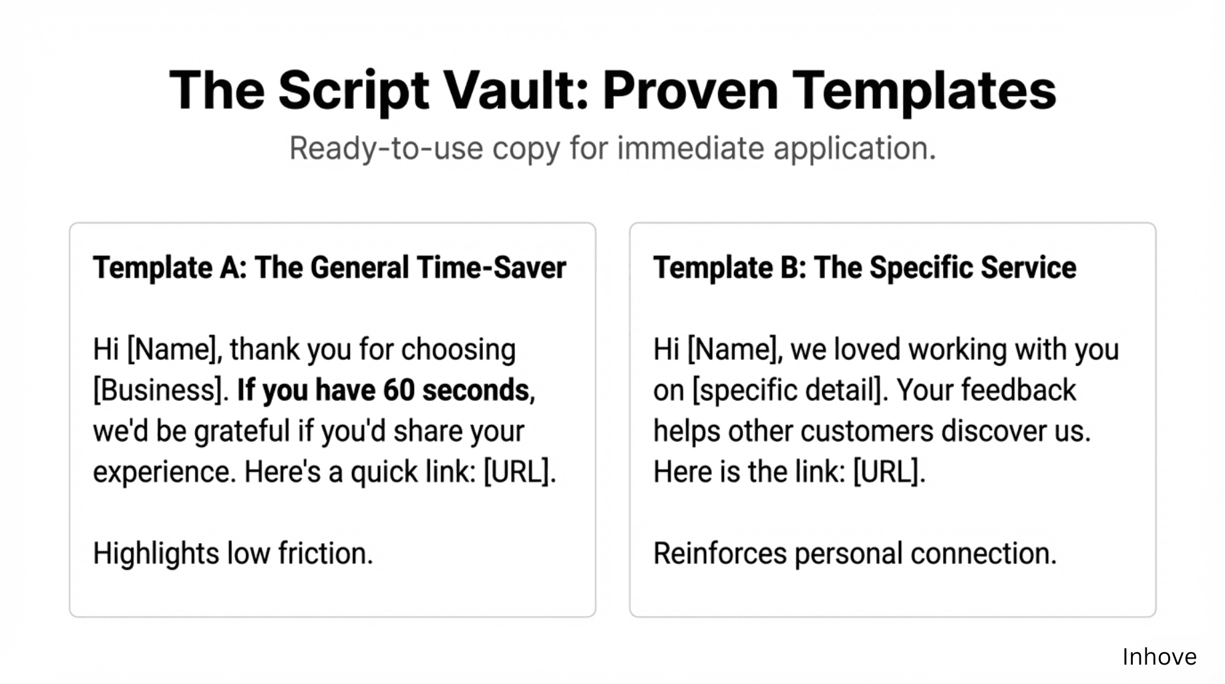This screenshot has width=1225, height=684.
Task: Click the [URL] placeholder in Template A
Action: [x=519, y=472]
